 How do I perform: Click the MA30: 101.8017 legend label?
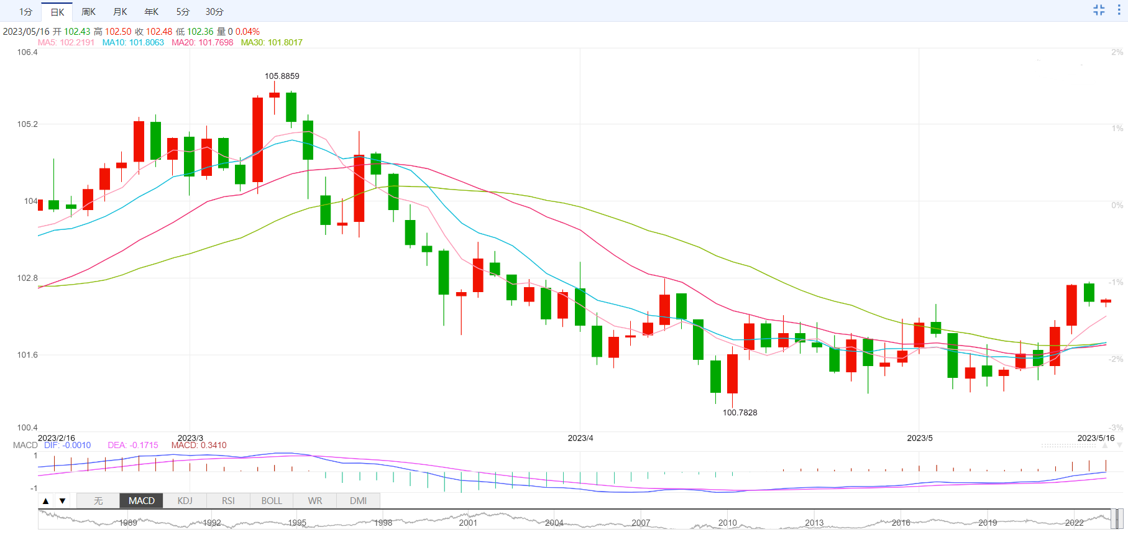(x=272, y=42)
